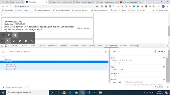Viewport: 170px width, 95px height.
Task: Open download item options chevron
Action: pos(26,87)
